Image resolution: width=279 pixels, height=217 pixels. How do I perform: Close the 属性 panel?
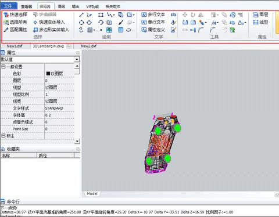point(78,53)
